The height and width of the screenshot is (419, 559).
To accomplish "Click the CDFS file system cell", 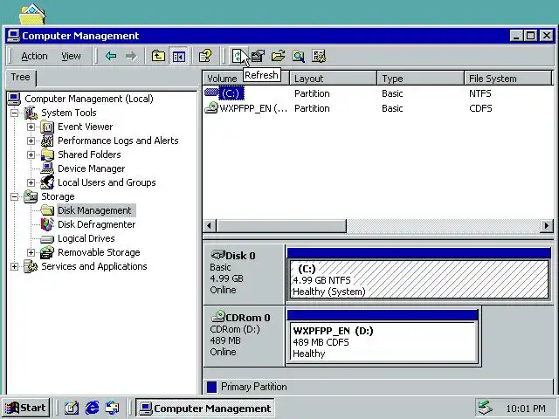I will click(480, 108).
